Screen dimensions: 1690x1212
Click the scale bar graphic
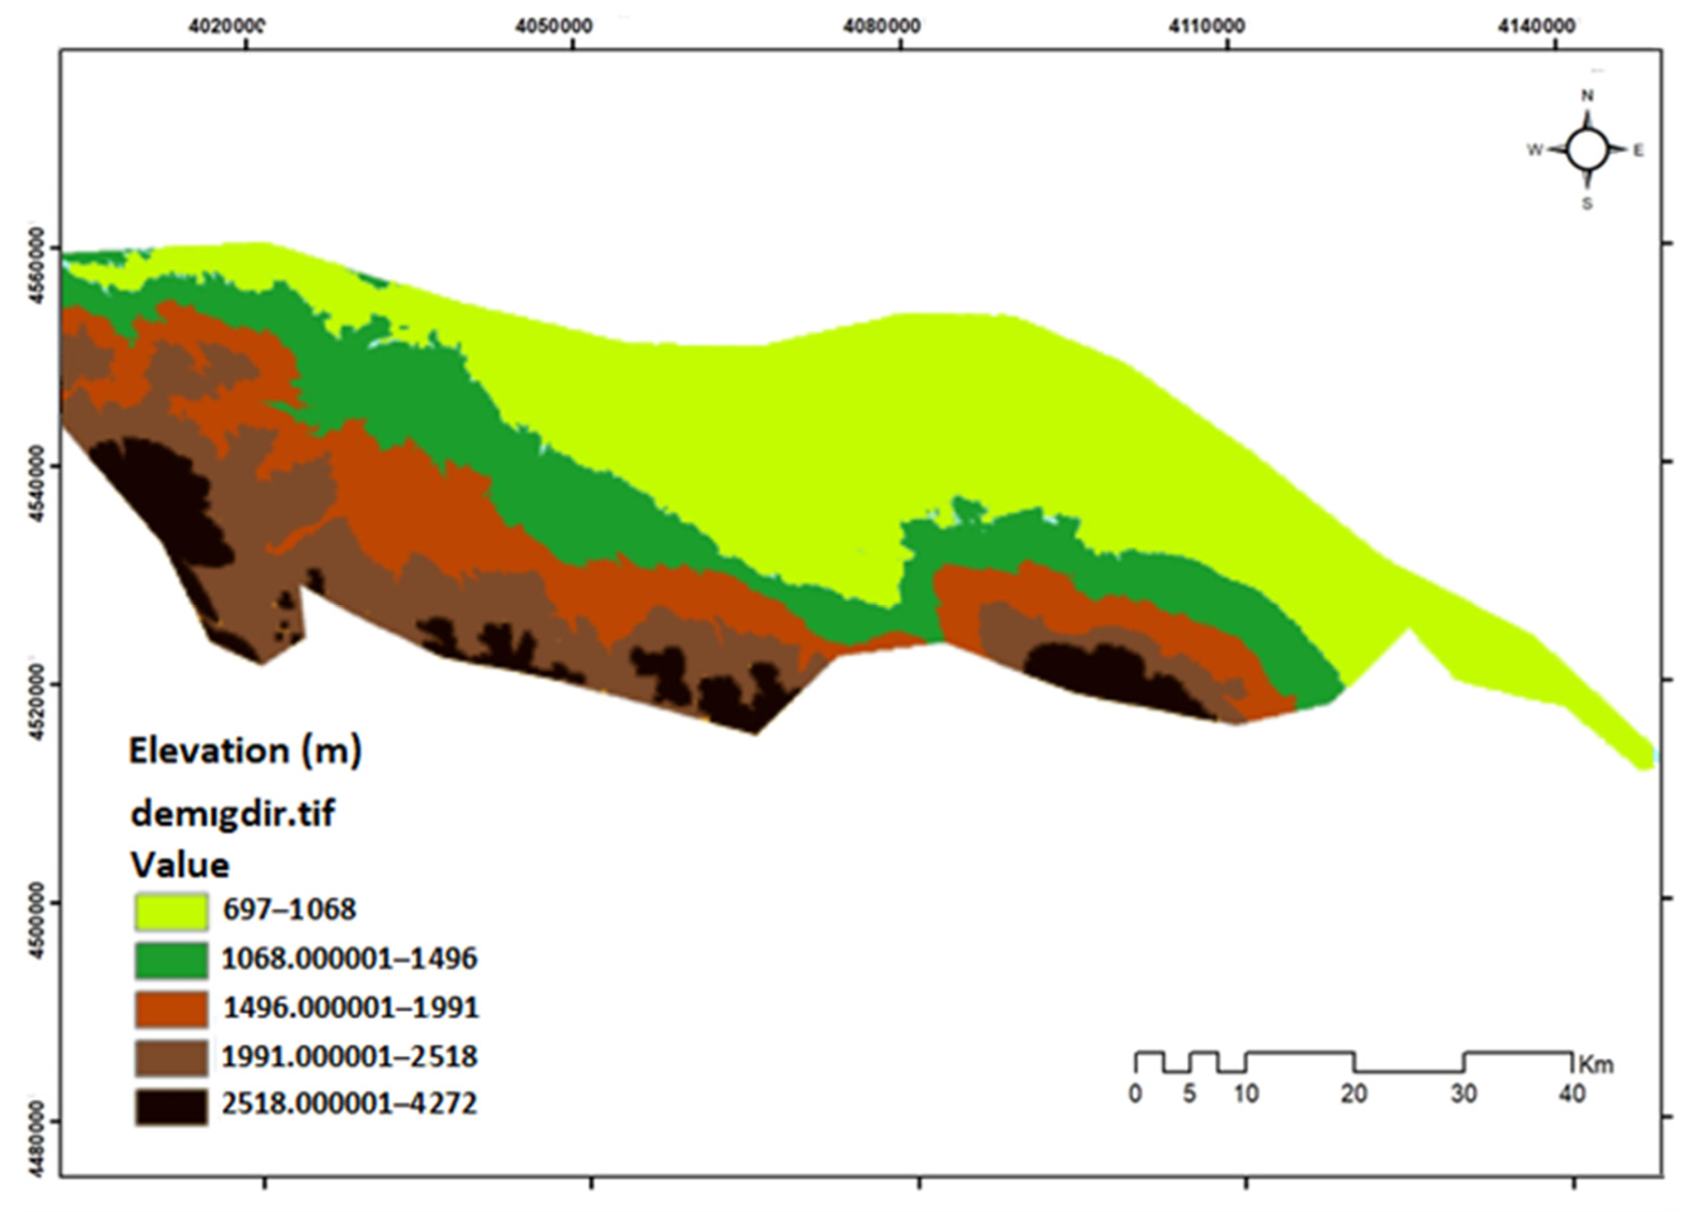(1353, 1062)
